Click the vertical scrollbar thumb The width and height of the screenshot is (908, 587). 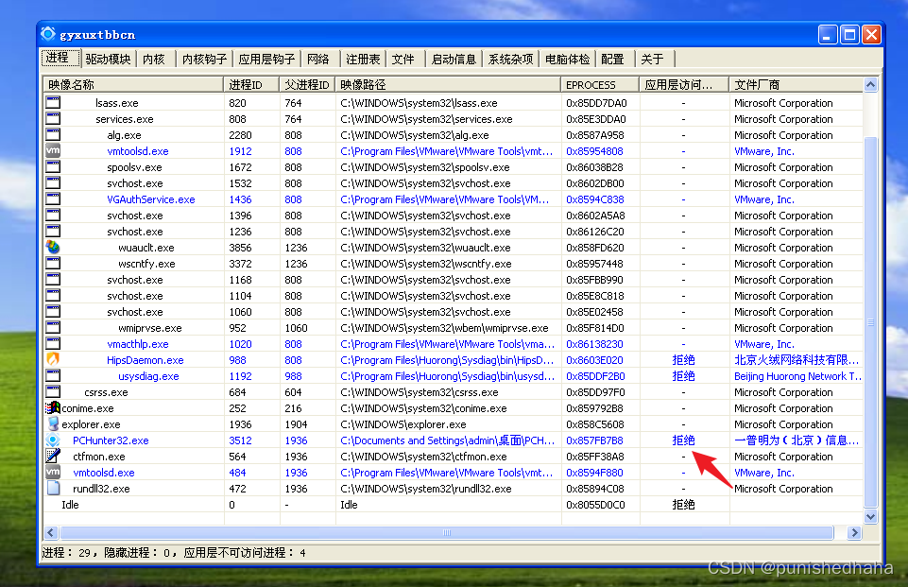(x=870, y=322)
